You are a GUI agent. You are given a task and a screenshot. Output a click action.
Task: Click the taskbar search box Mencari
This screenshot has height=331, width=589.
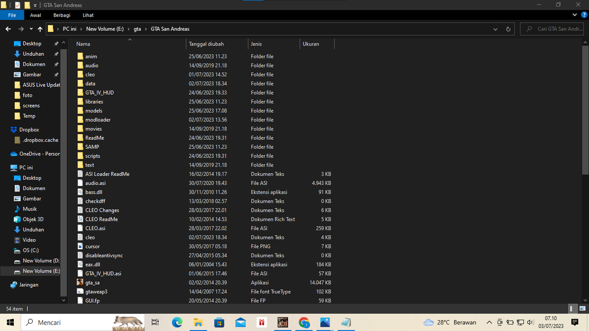[83, 322]
